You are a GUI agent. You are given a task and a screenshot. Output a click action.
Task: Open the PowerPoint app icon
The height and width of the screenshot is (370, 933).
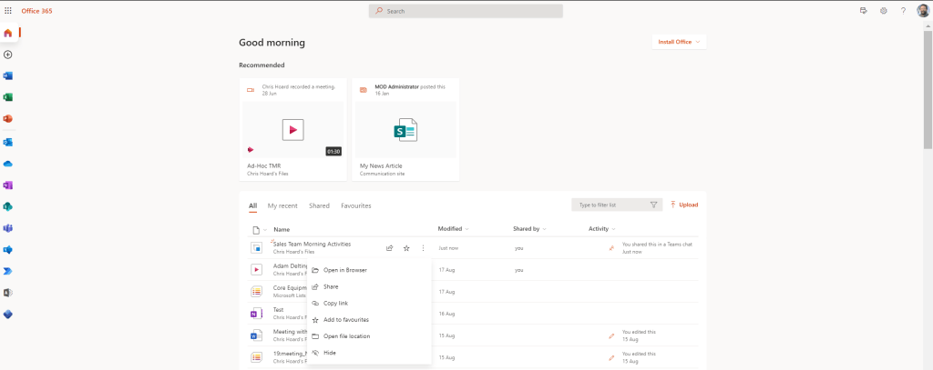(8, 119)
